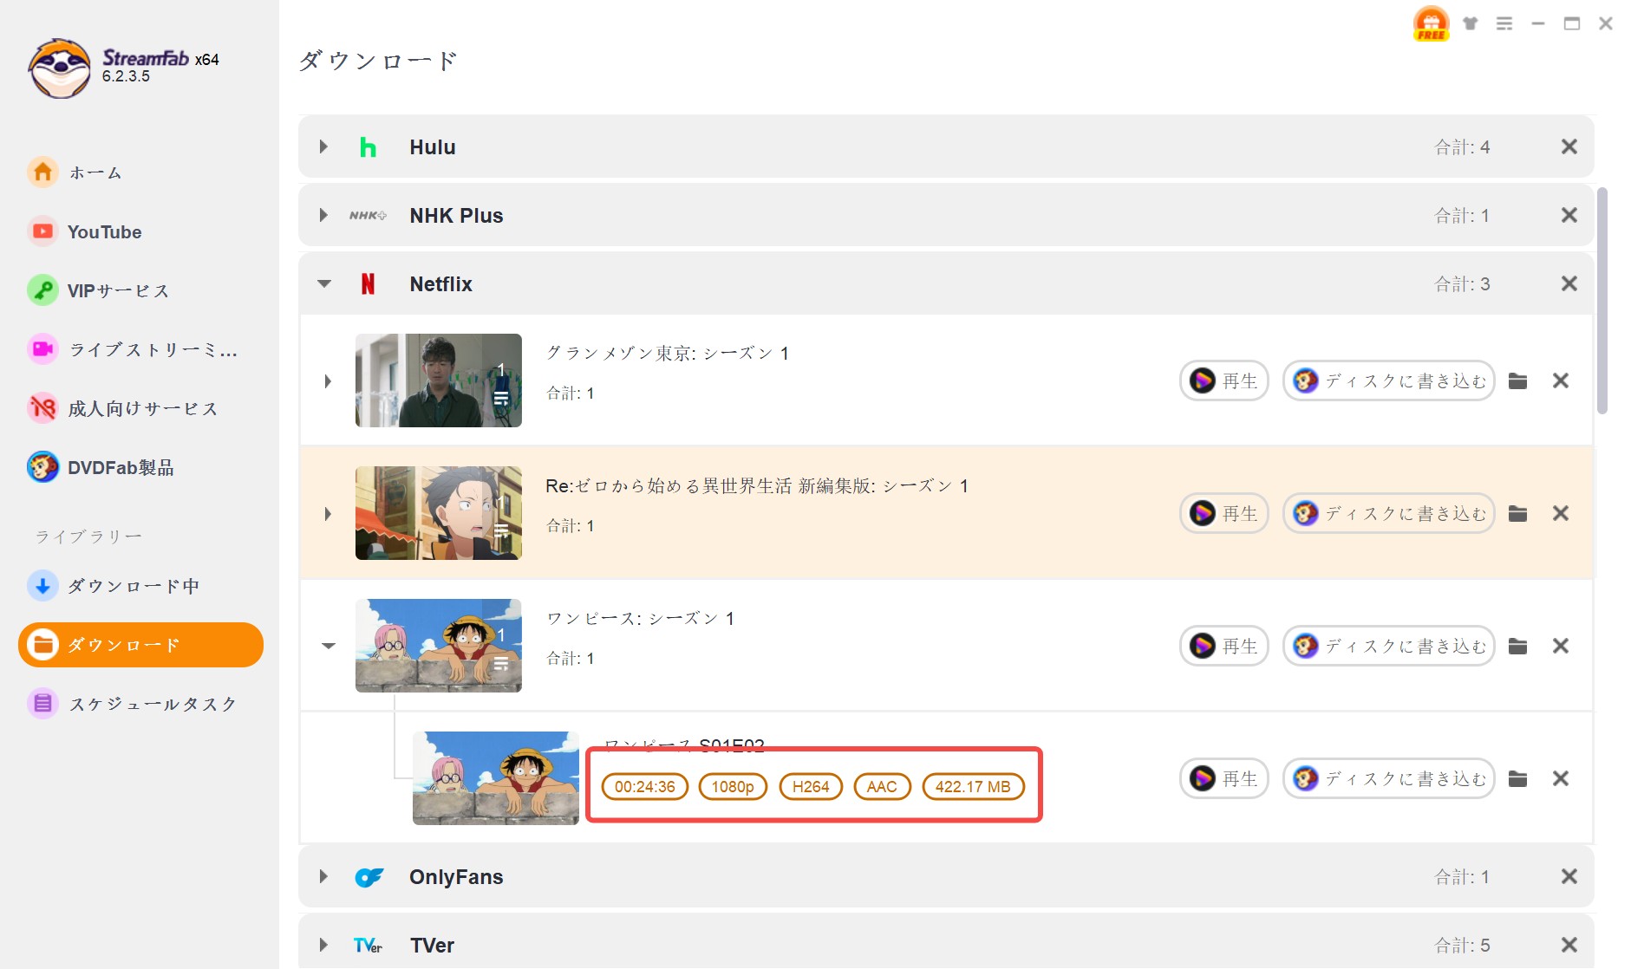Open the hamburger menu at top right

pyautogui.click(x=1504, y=23)
